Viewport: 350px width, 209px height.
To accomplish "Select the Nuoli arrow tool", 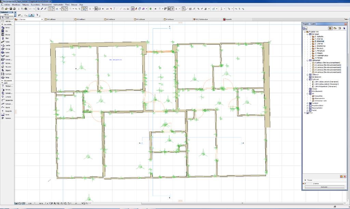I will [7, 18].
